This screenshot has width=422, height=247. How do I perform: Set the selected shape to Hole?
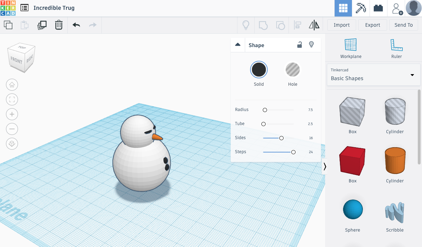coord(293,69)
